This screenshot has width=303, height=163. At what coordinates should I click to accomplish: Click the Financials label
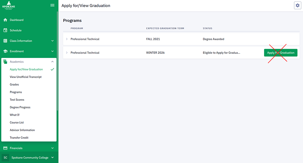click(16, 148)
